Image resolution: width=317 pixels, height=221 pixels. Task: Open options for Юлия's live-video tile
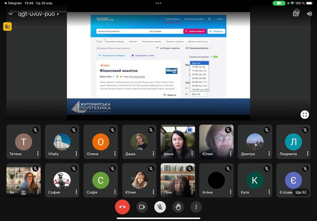[230, 154]
